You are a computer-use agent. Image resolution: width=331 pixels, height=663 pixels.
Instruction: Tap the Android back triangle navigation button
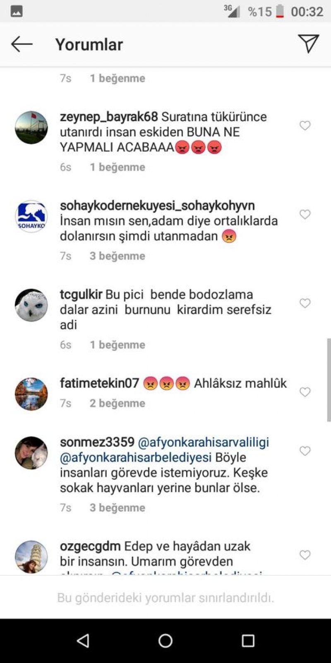[x=83, y=641]
